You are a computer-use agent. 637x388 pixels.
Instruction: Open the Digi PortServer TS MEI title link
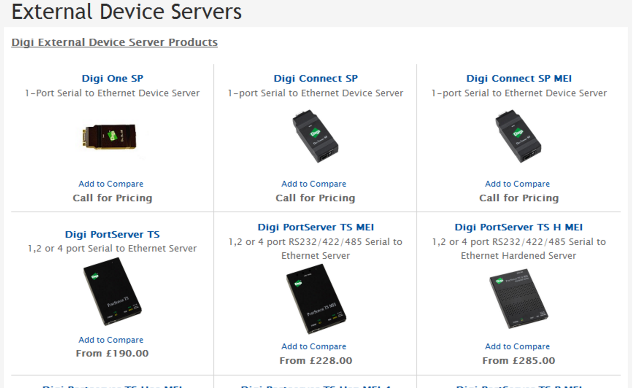[x=315, y=227]
